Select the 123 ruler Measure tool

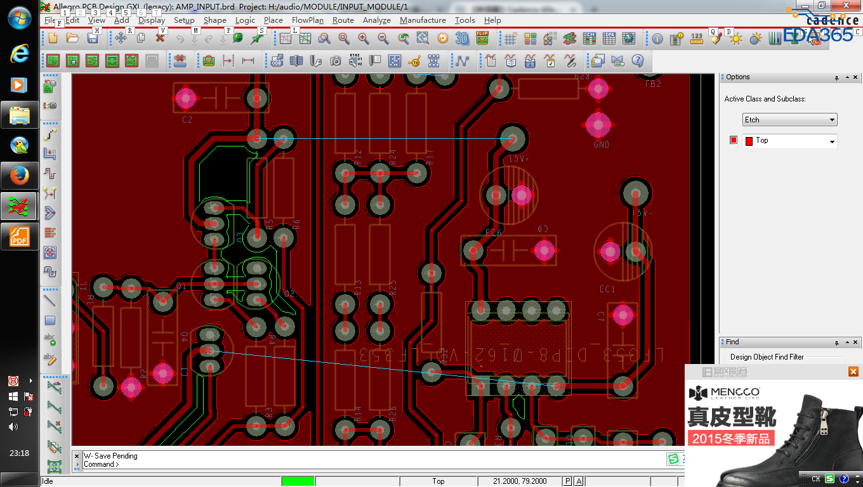[696, 39]
